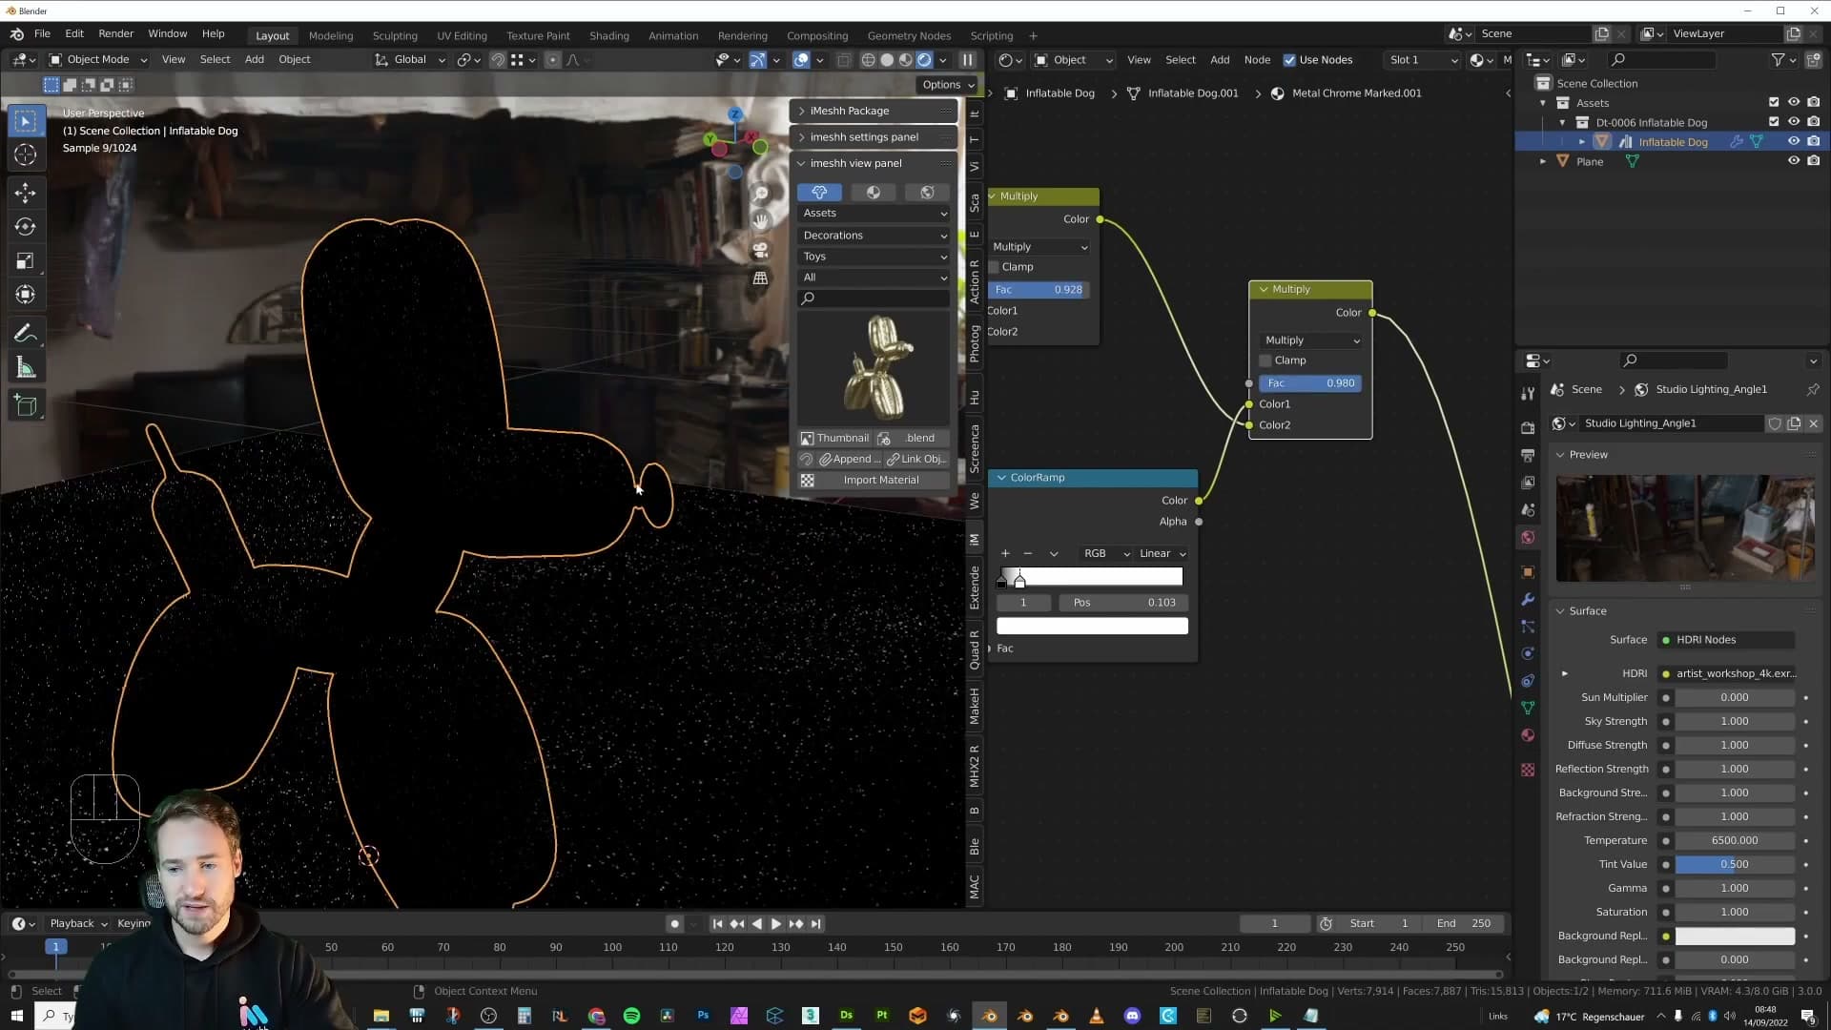Viewport: 1831px width, 1030px height.
Task: Open the Windows Start menu
Action: (16, 1016)
